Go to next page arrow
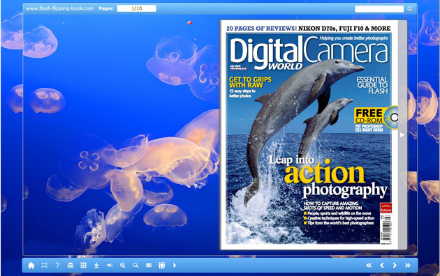The image size is (440, 276). pos(395,266)
